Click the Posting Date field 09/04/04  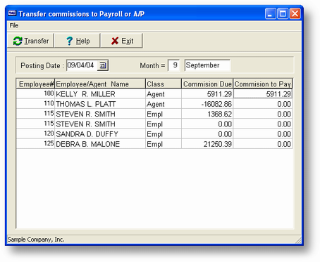(82, 65)
